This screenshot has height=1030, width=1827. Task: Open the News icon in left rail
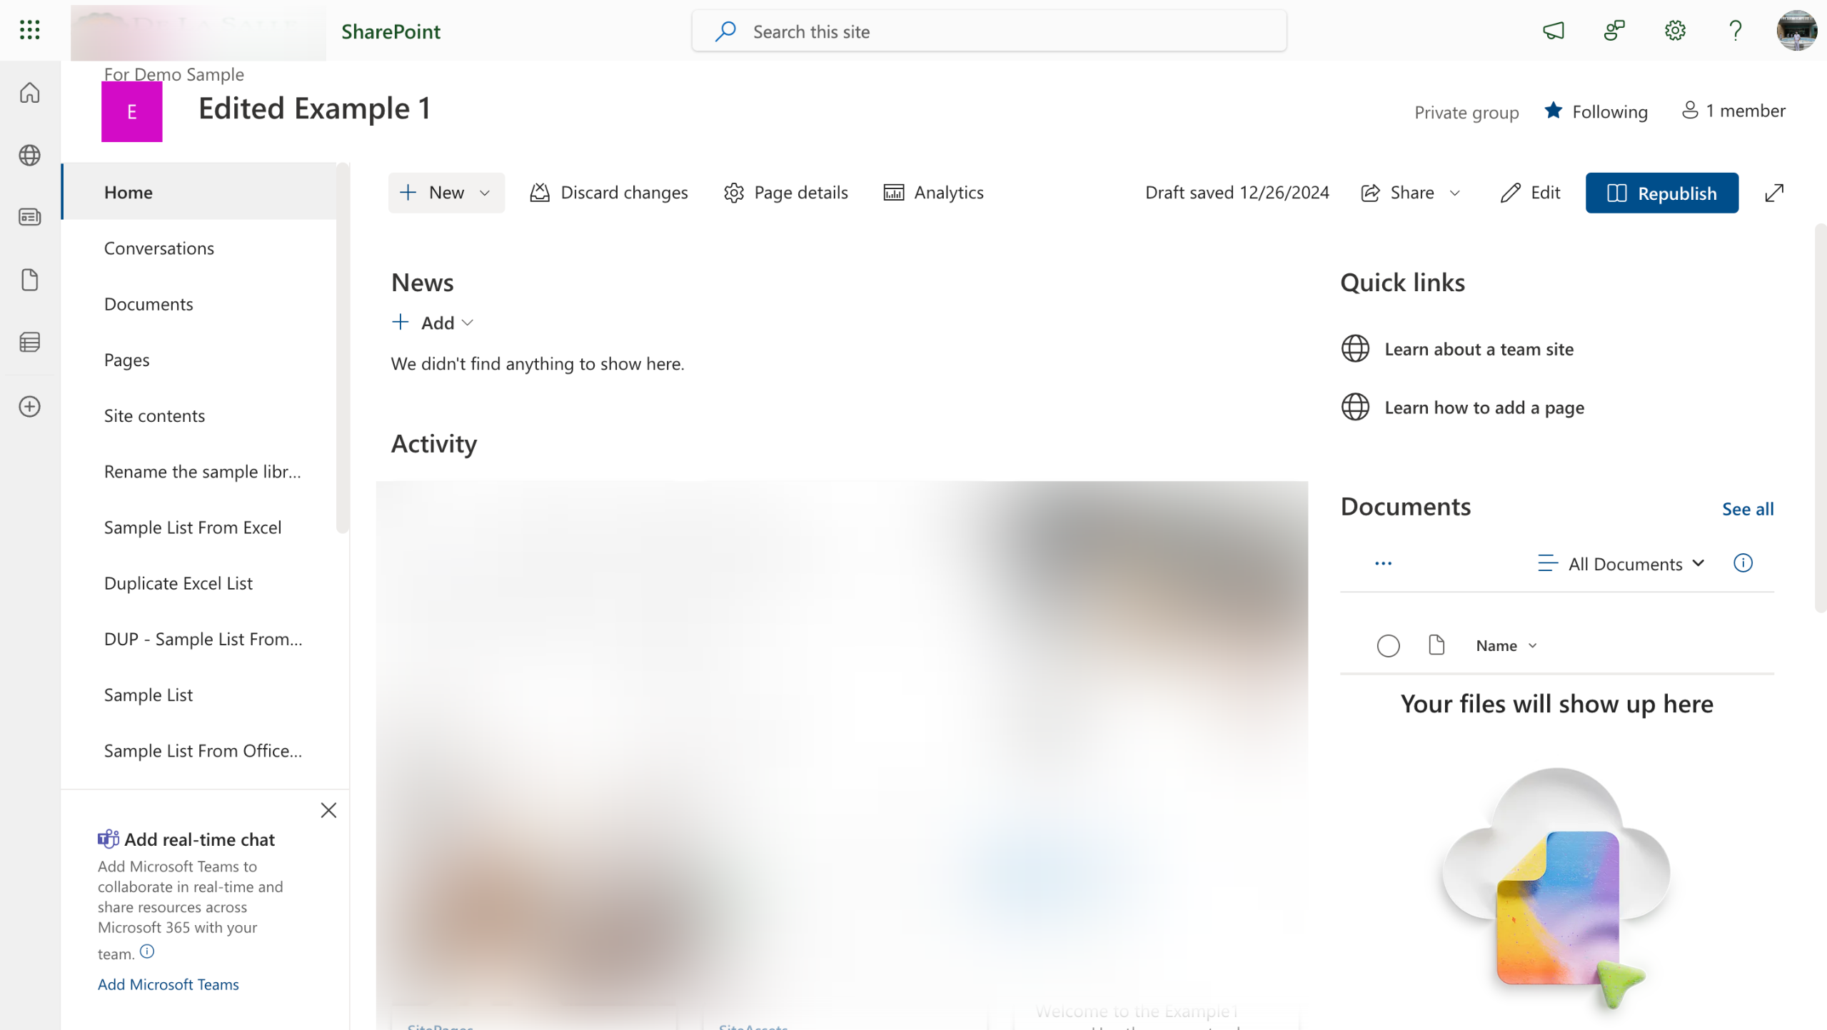pos(29,217)
